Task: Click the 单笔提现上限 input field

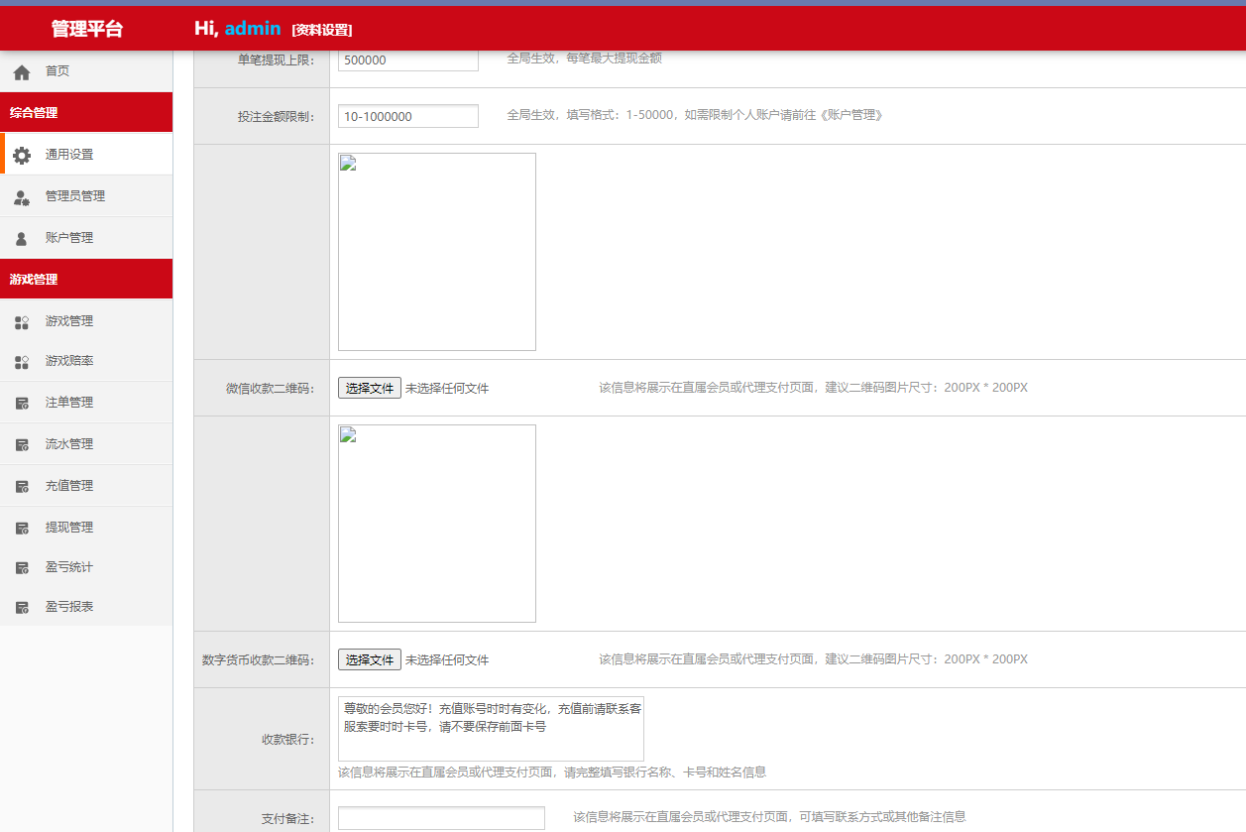Action: [407, 59]
